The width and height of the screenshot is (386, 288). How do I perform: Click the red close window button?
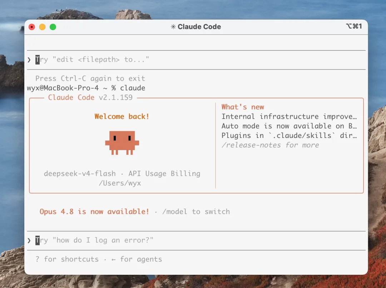point(32,27)
